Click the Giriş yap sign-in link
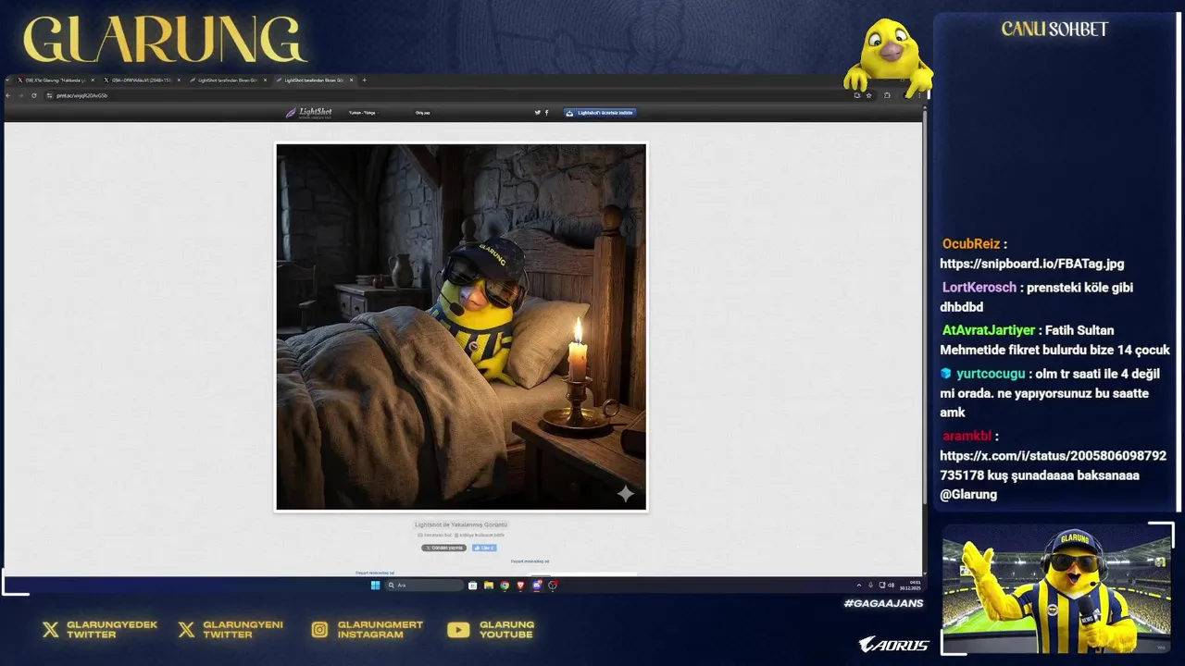1185x666 pixels. (422, 113)
